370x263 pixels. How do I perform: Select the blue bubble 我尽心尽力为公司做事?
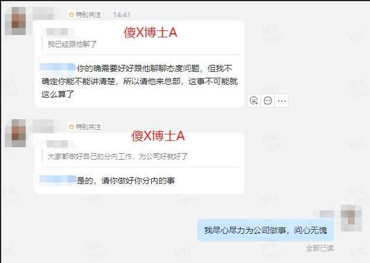(266, 230)
